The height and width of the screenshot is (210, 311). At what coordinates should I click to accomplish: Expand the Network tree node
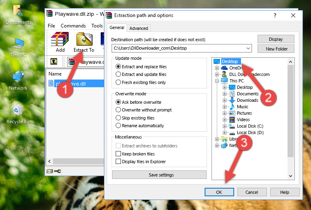(x=217, y=146)
